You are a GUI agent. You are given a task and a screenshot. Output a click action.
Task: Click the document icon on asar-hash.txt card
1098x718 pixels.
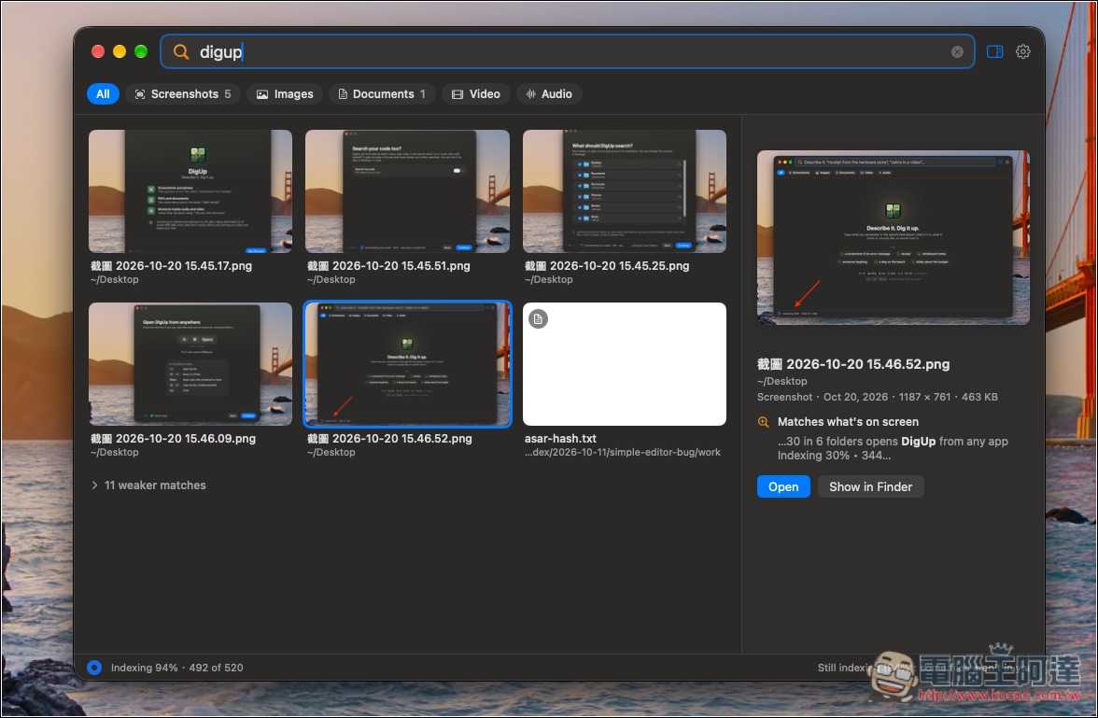coord(538,318)
